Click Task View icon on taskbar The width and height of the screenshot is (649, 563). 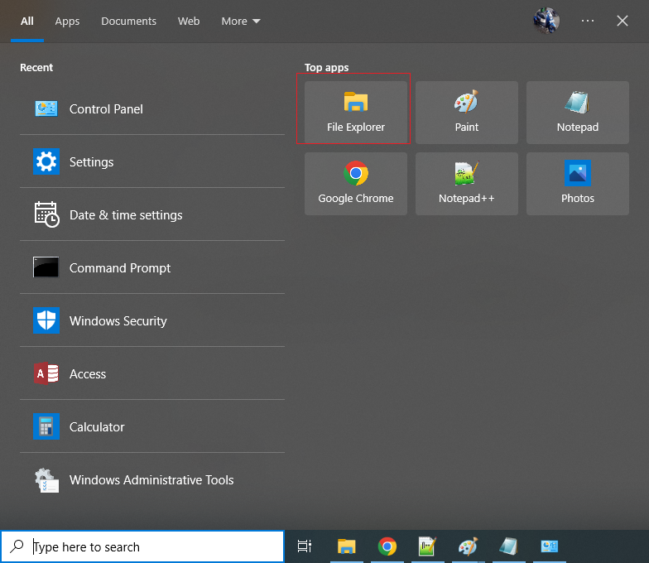(x=305, y=546)
